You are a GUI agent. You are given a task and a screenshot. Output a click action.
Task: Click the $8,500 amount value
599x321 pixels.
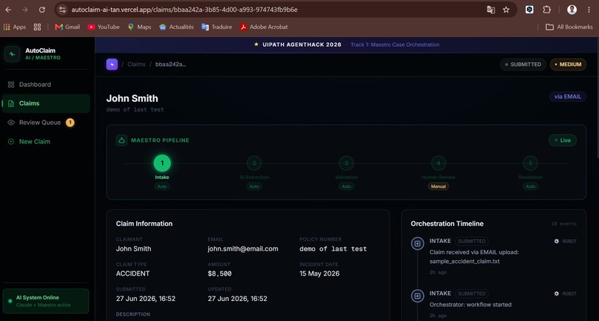[220, 273]
